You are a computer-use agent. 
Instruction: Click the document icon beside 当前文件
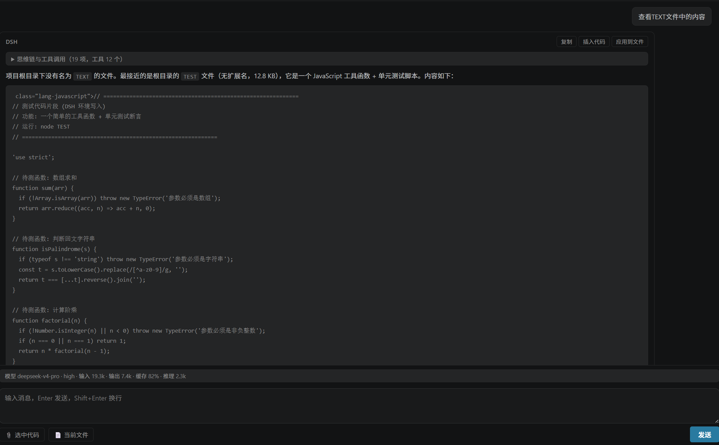(x=58, y=435)
